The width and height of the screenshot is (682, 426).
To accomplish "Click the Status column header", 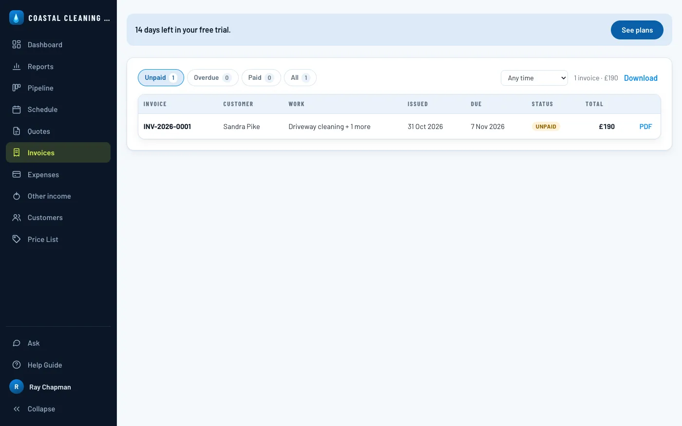I will (542, 104).
